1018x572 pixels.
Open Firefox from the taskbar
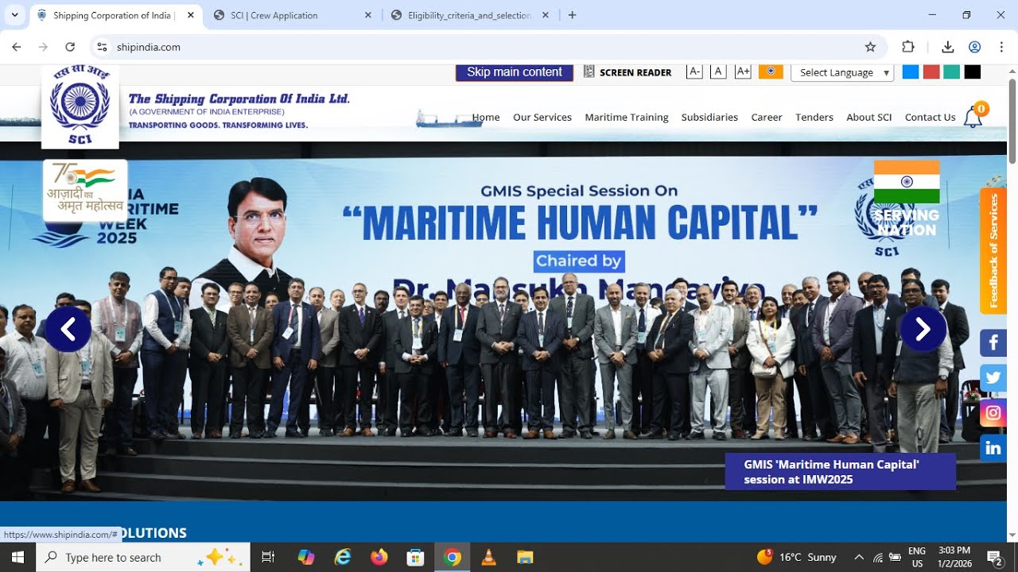[379, 557]
